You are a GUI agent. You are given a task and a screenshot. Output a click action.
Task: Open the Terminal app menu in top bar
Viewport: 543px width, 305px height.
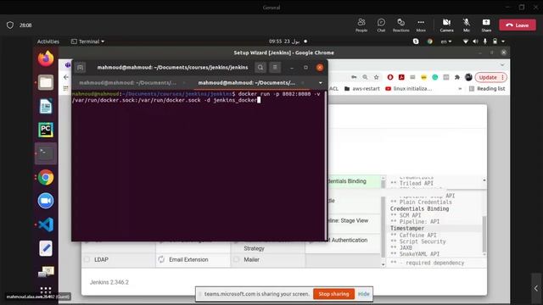(87, 42)
